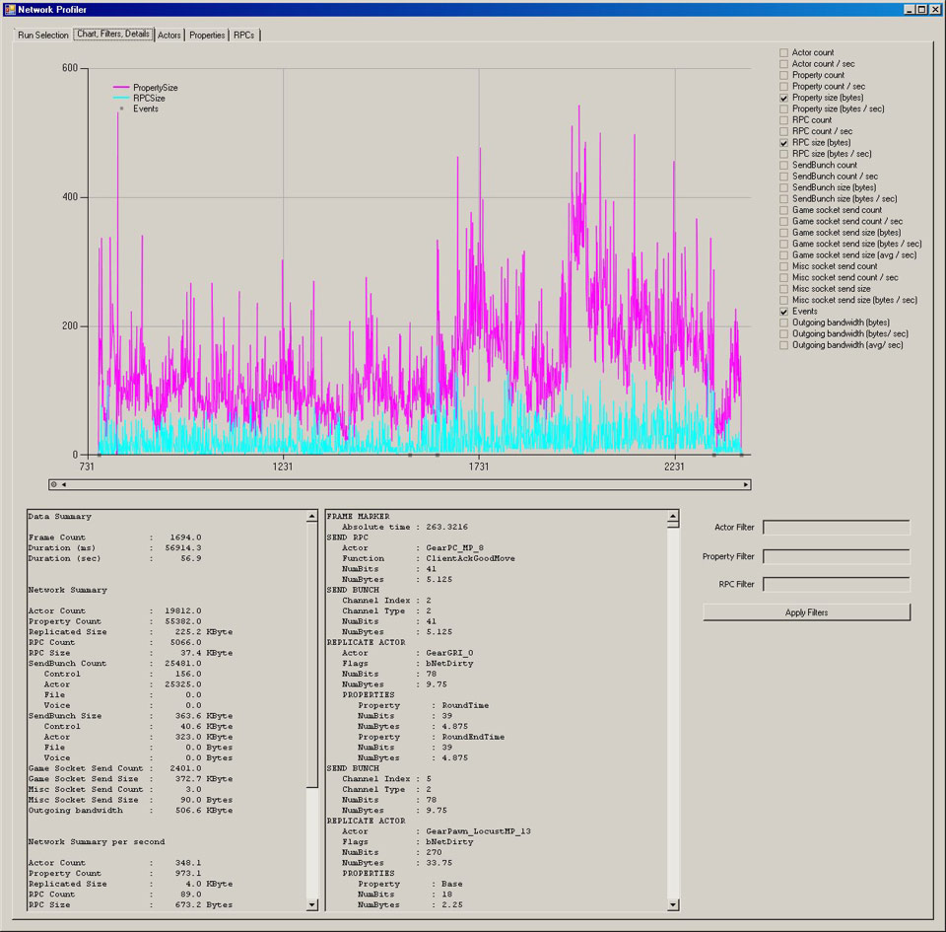946x932 pixels.
Task: Open the Actors tab
Action: [169, 36]
